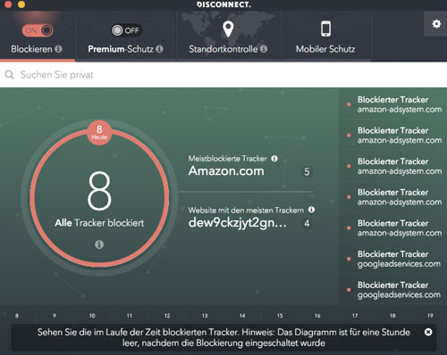This screenshot has width=447, height=355.
Task: Click hour 9 on the timeline
Action: (x=55, y=316)
